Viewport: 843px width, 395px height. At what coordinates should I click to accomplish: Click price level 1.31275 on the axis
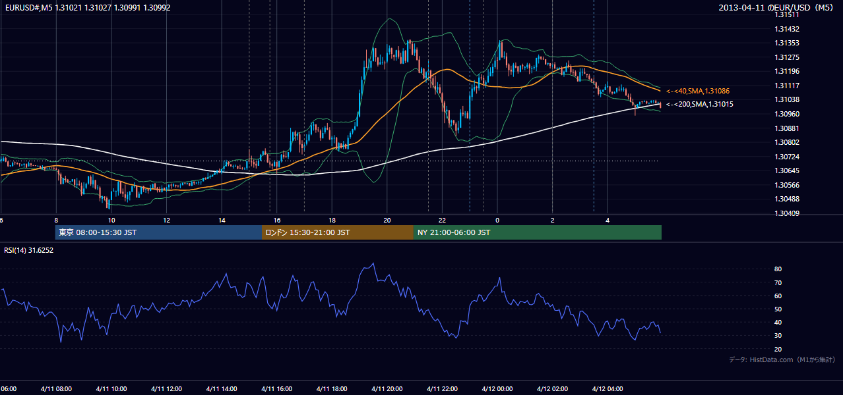tap(787, 57)
